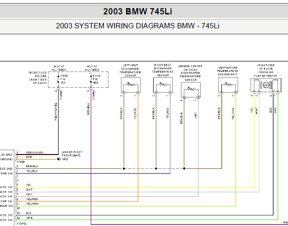This screenshot has height=226, width=288.
Task: Click the splice dot under left heat exchanger sensor
Action: 124,168
